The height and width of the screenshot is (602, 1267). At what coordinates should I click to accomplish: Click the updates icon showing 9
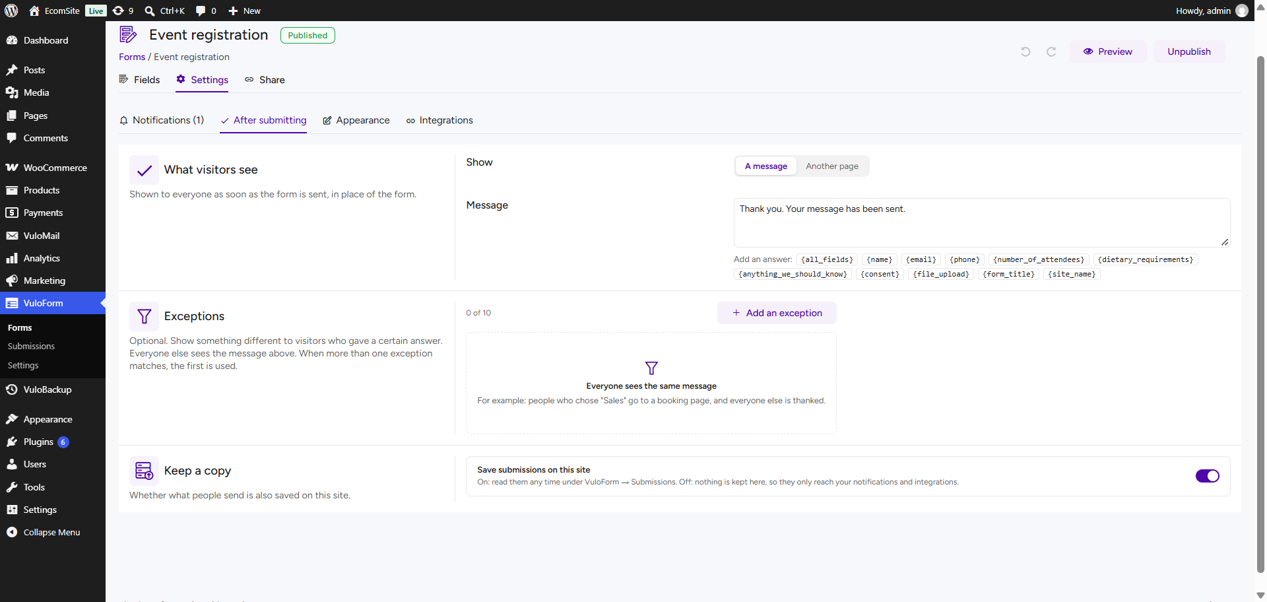(118, 11)
